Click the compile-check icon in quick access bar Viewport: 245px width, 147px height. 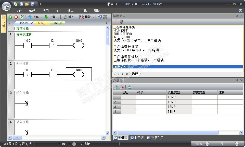click(16, 4)
